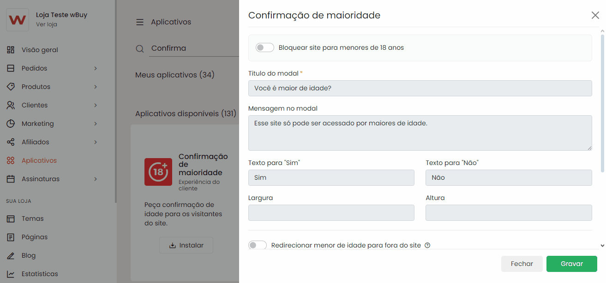
Task: Click the search magnifier icon
Action: tap(140, 48)
